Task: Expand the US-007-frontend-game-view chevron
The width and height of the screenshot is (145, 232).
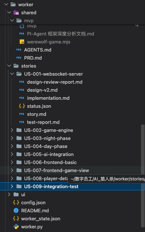Action: pos(12,170)
